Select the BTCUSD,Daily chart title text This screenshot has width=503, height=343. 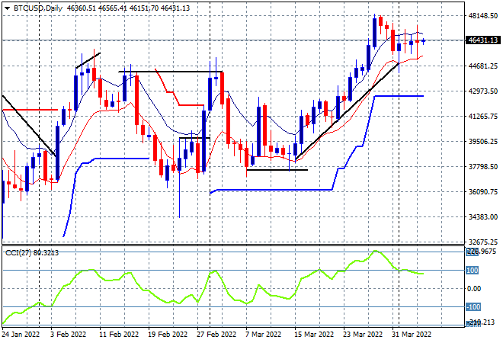(x=38, y=8)
